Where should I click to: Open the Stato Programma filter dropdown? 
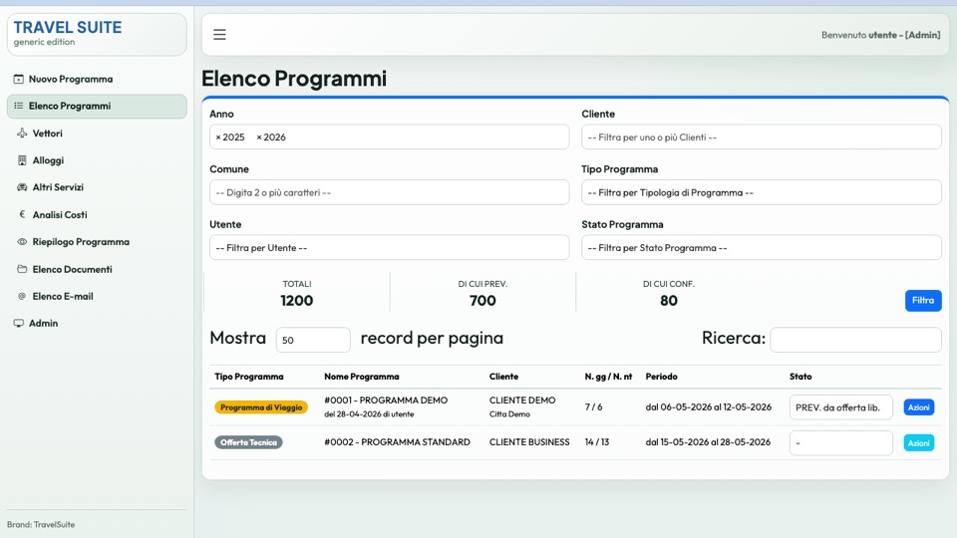tap(761, 248)
